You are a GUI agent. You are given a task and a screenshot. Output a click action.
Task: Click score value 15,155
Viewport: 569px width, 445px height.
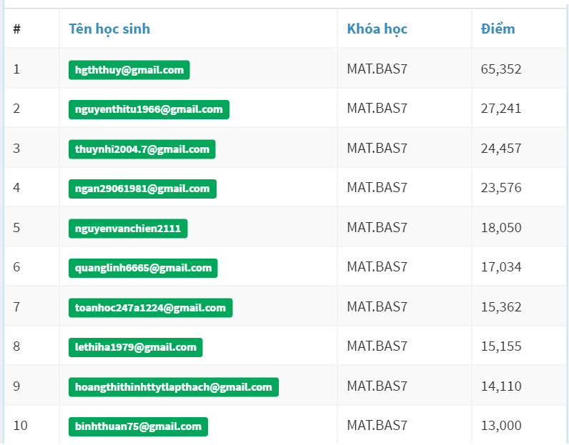[501, 346]
